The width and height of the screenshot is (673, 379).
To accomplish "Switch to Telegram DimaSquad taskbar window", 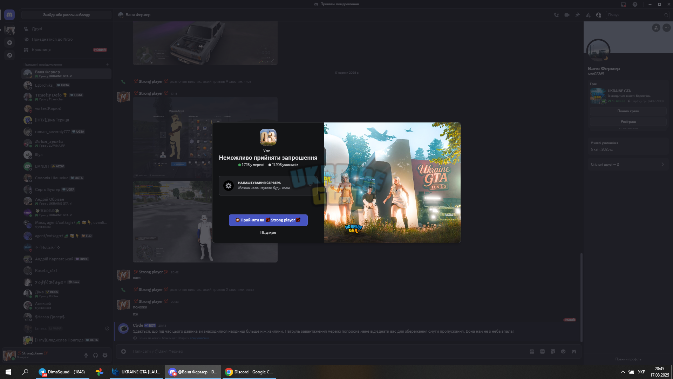I will tap(63, 372).
